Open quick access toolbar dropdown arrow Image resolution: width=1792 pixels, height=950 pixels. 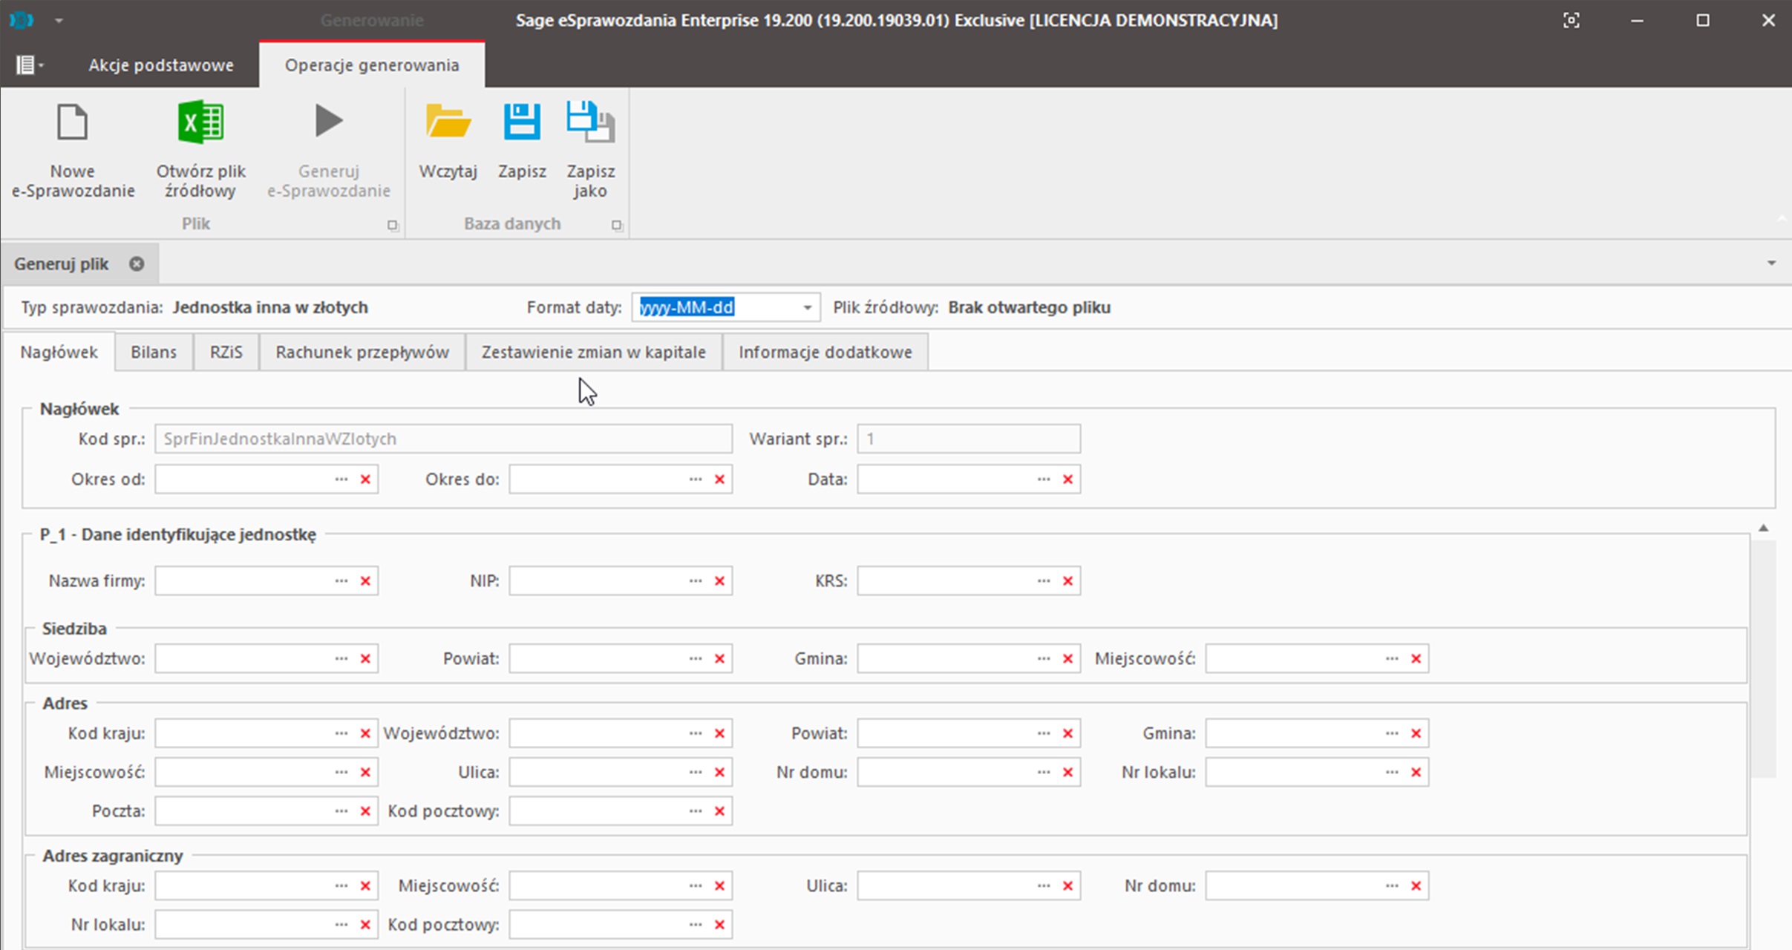coord(59,20)
